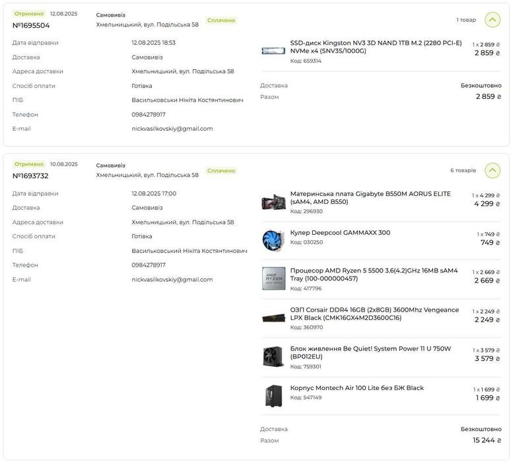Click the Сплачено badge of order №1693732
Viewport: 511px width, 462px height.
(221, 171)
